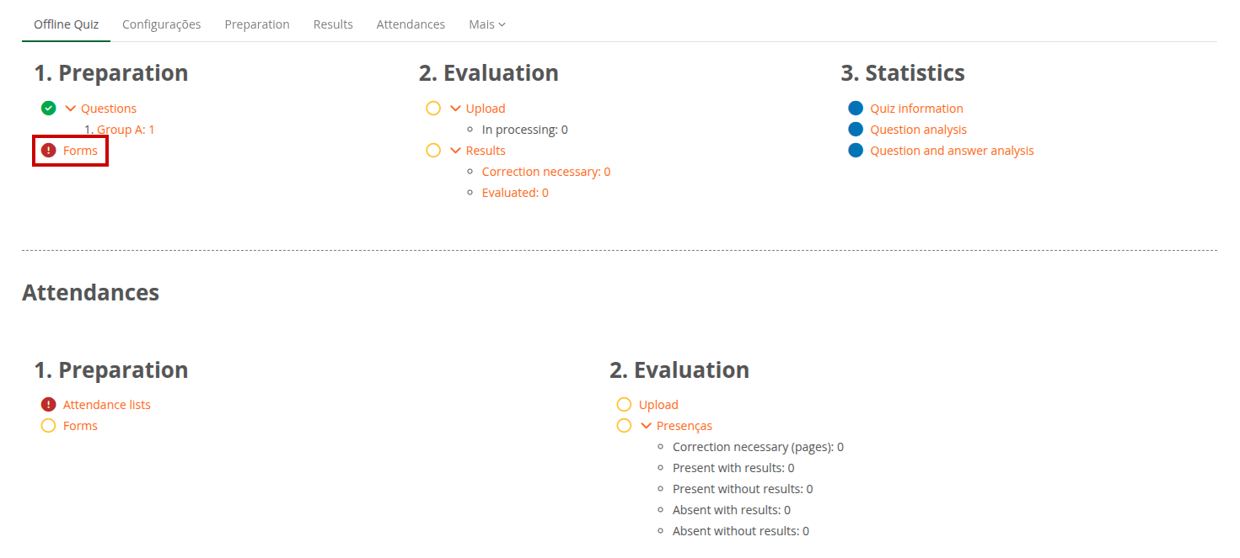Collapse the Presenças chevron section
This screenshot has width=1240, height=558.
click(x=647, y=427)
